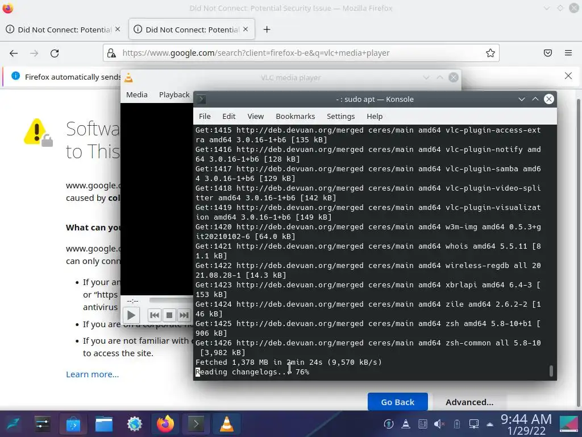Switch to first 'Did Not Connect' tab
Viewport: 582px width, 437px height.
pyautogui.click(x=63, y=30)
